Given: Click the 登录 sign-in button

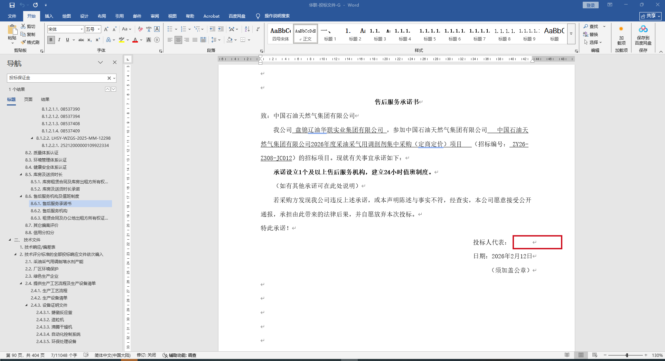Looking at the screenshot, I should 590,5.
